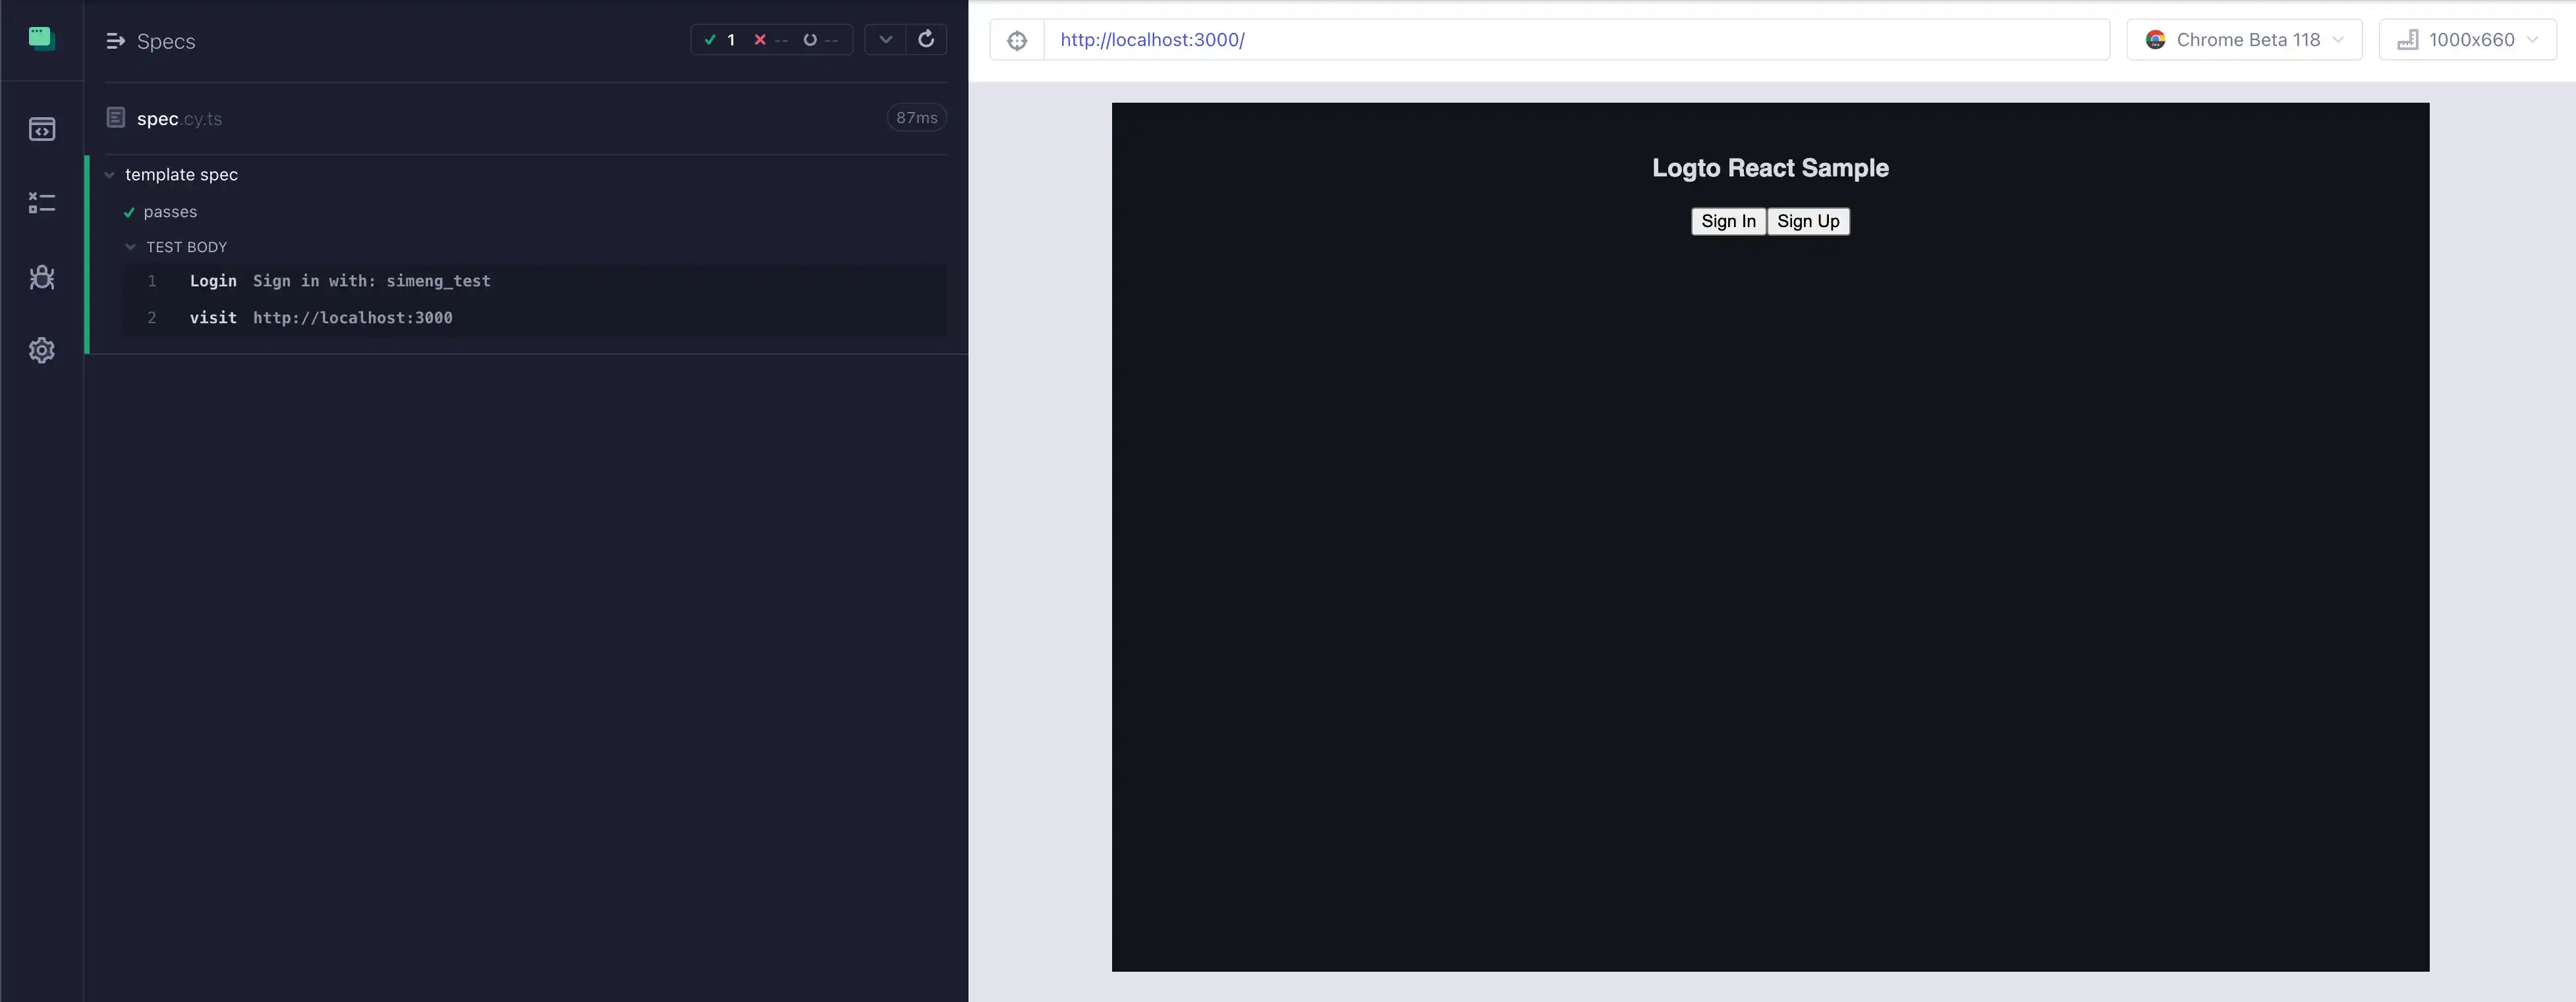Select the passes test entry
Image resolution: width=2576 pixels, height=1002 pixels.
click(170, 212)
